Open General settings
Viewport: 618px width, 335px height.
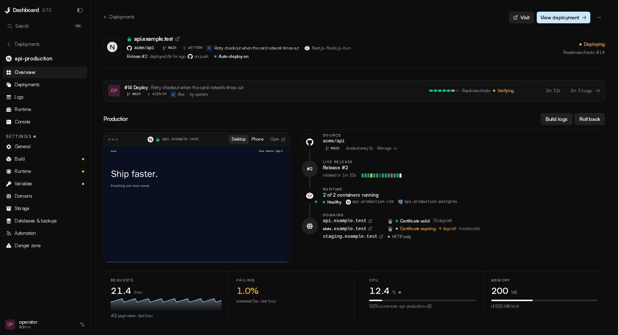coord(45,147)
